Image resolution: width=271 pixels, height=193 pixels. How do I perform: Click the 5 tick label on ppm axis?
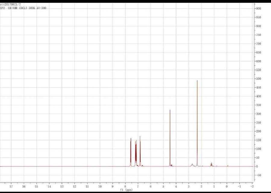point(163,186)
